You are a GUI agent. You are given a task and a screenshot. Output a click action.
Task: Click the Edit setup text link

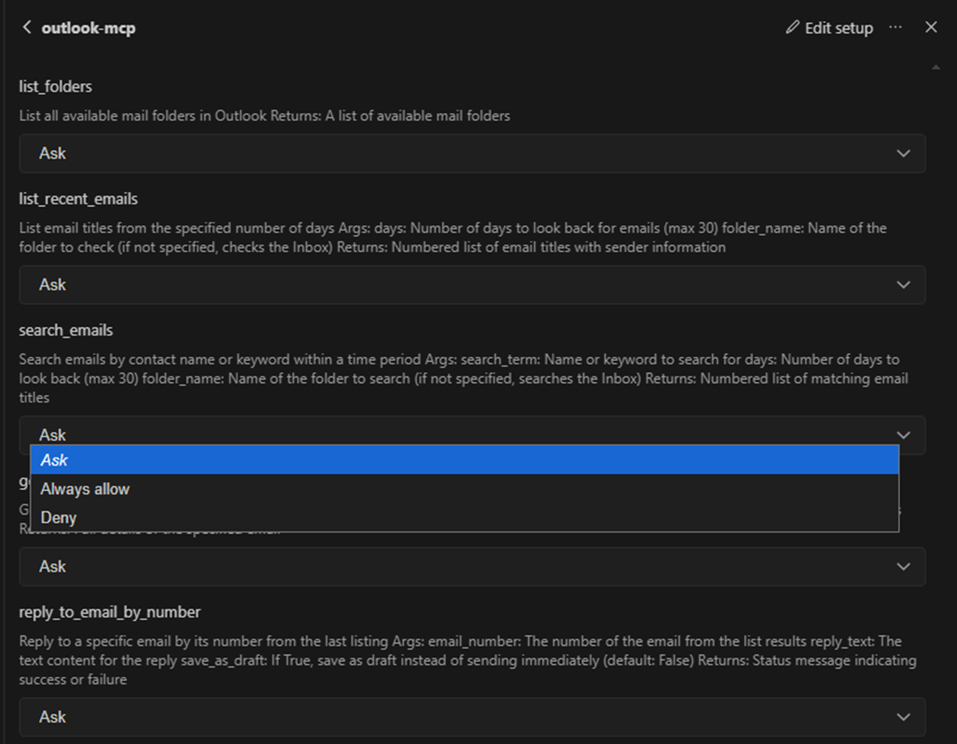tap(838, 28)
